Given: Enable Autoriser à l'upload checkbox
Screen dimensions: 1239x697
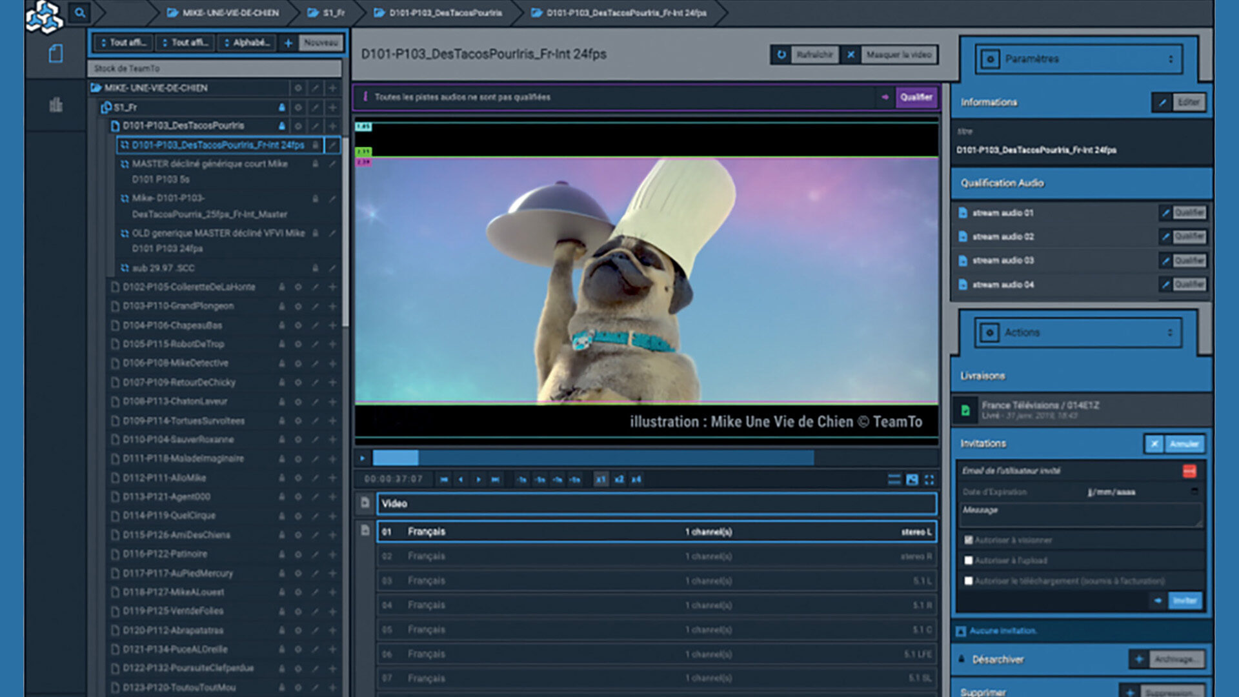Looking at the screenshot, I should click(969, 560).
